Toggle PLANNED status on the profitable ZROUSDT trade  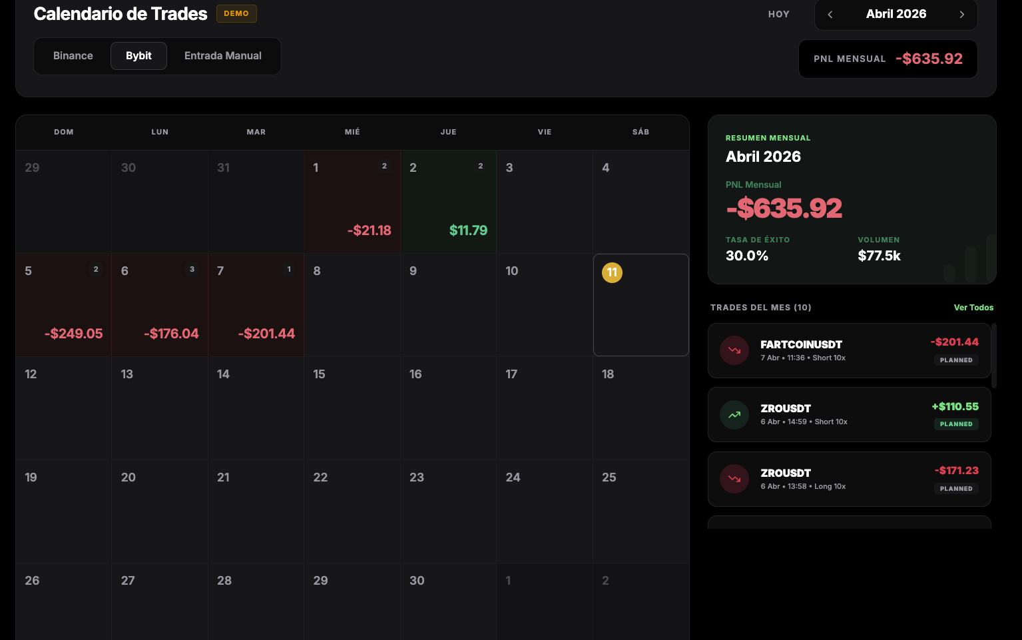956,424
